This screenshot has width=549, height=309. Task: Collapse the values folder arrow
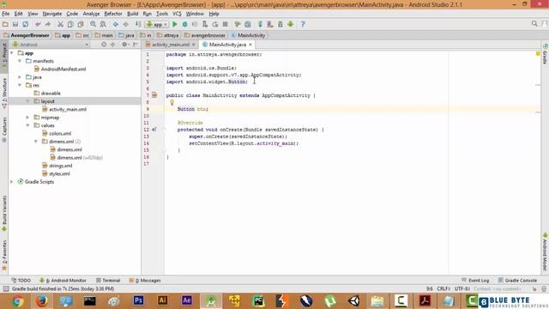28,125
